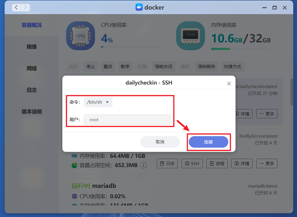This screenshot has width=297, height=217.
Task: Open the 网络 (network) section
Action: click(31, 68)
